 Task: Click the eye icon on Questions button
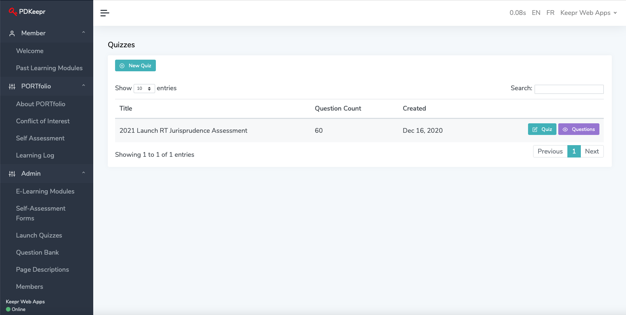565,129
